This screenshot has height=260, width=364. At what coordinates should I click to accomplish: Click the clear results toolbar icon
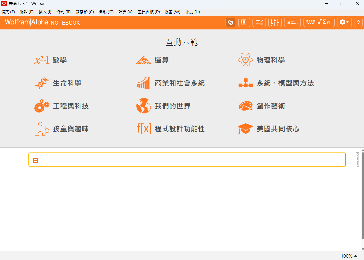coord(259,22)
